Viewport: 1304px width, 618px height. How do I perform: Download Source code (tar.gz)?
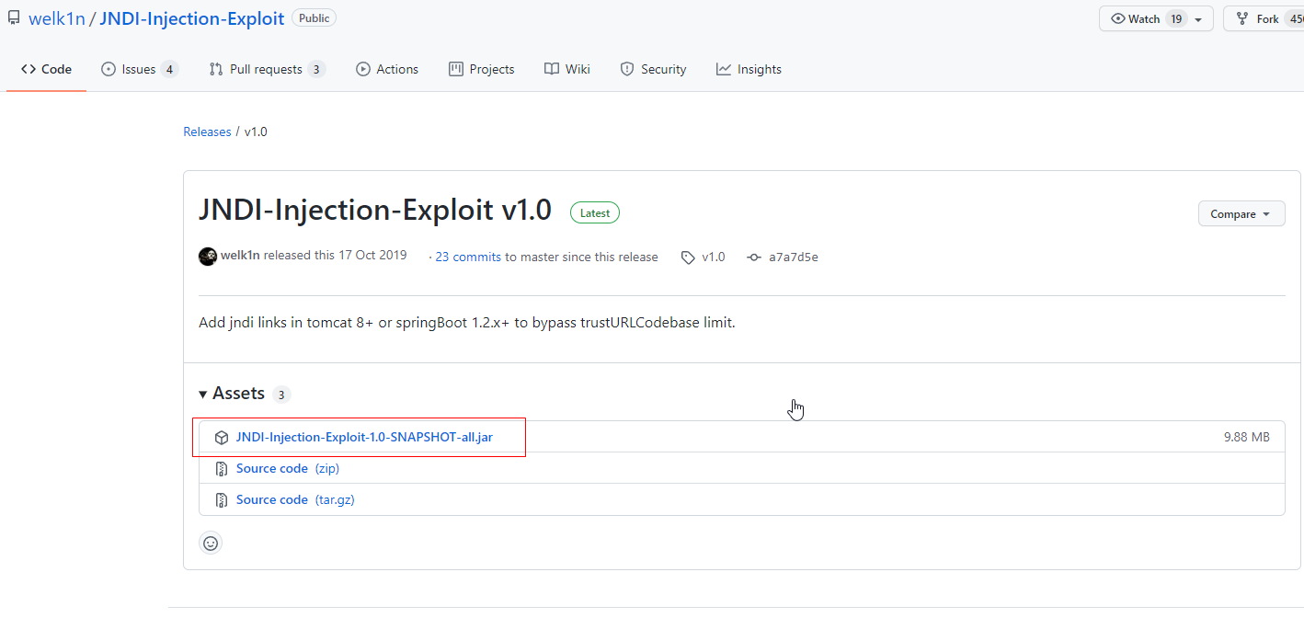tap(295, 499)
